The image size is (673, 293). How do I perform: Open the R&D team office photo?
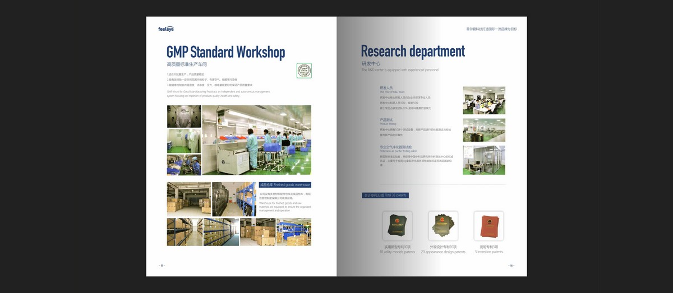click(x=483, y=100)
